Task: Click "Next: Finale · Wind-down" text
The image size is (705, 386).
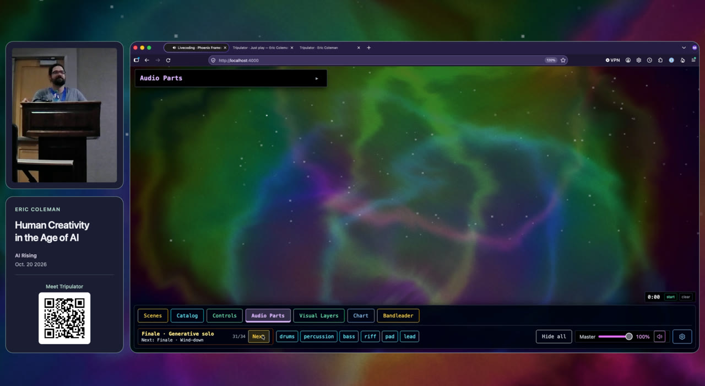Action: click(172, 340)
